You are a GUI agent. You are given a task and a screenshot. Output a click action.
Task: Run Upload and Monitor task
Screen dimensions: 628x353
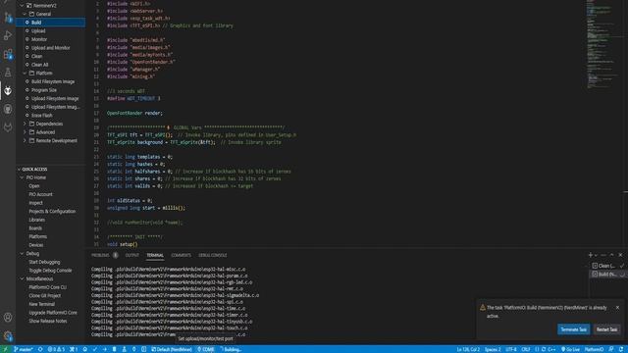(x=50, y=48)
